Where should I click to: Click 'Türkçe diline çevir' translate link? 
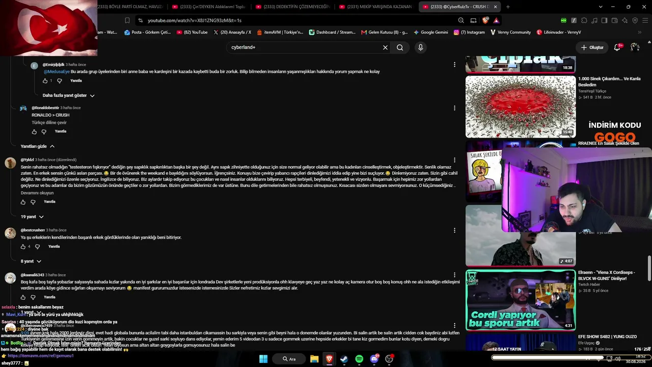coord(49,123)
